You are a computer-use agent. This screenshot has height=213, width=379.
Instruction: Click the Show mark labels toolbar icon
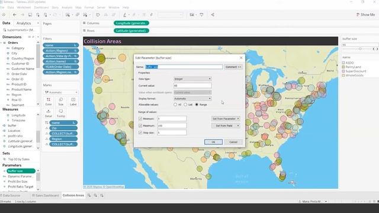(x=144, y=15)
